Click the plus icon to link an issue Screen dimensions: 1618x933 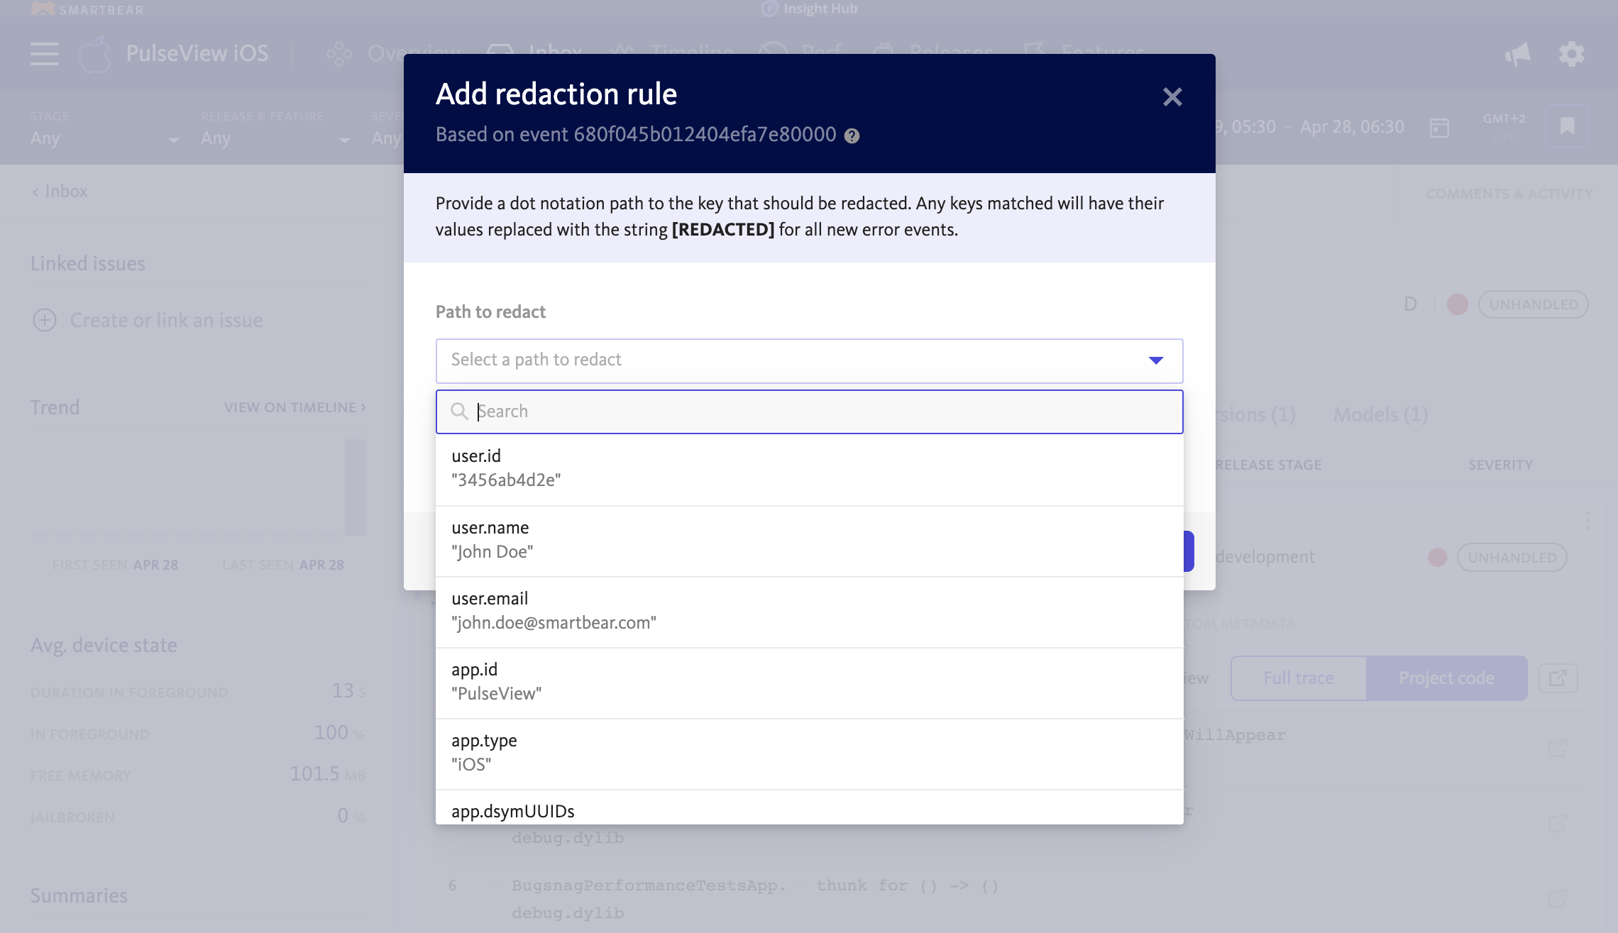(45, 320)
